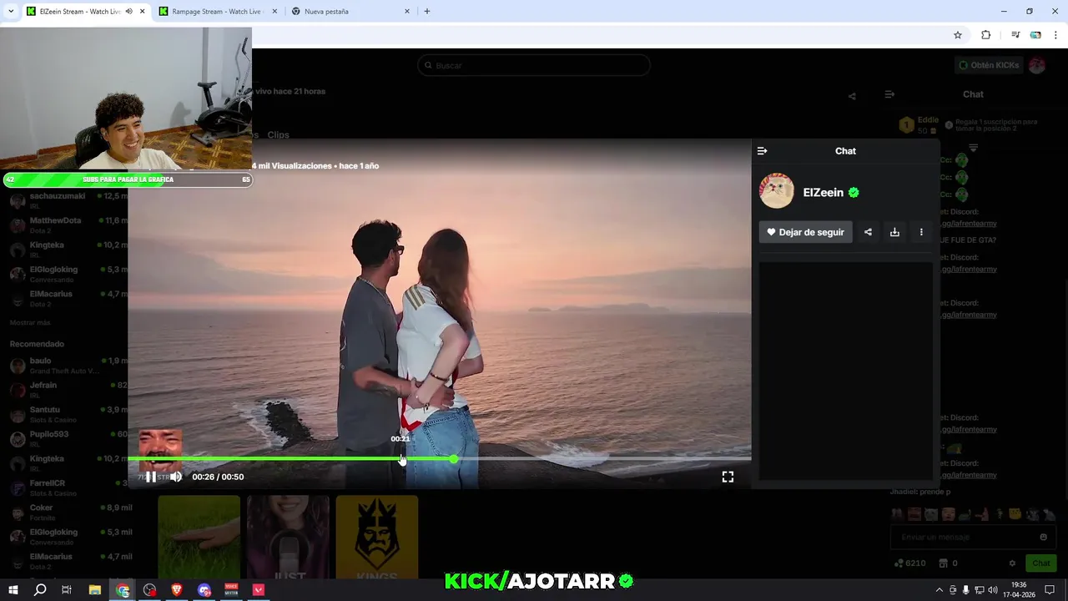The image size is (1068, 601).
Task: Open Voicemeeter from the taskbar
Action: pos(231,590)
